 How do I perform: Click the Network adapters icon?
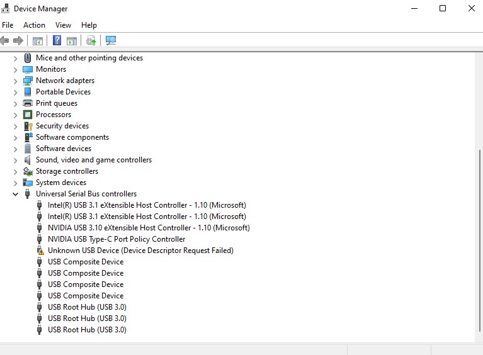coord(28,81)
